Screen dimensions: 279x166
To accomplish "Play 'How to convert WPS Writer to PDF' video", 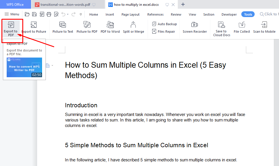I will coord(24,67).
